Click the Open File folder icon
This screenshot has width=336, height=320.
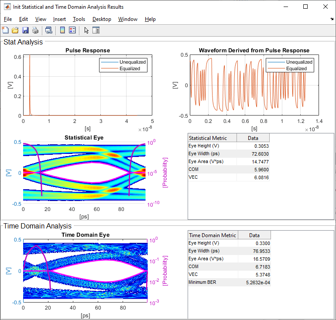pyautogui.click(x=15, y=30)
